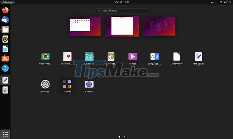This screenshot has width=233, height=139.
Task: Click the Show Applications grid button
Action: click(5, 134)
